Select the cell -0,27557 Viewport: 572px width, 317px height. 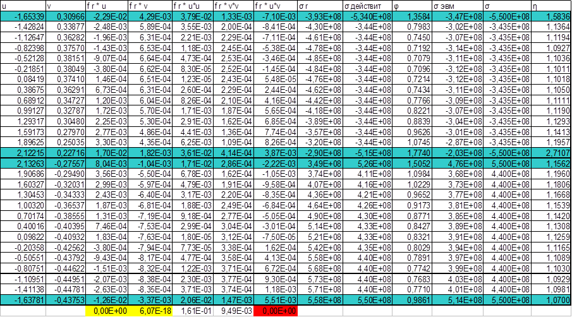pos(66,164)
